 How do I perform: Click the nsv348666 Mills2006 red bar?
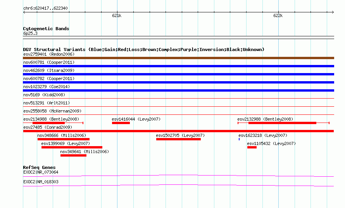coord(64,139)
